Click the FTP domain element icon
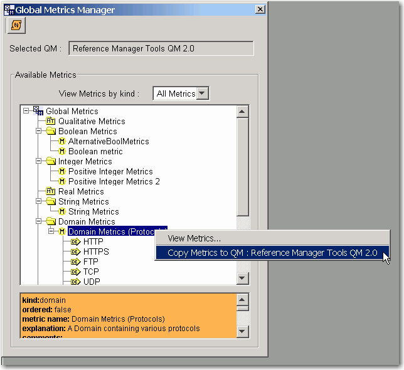This screenshot has height=370, width=404. (75, 262)
